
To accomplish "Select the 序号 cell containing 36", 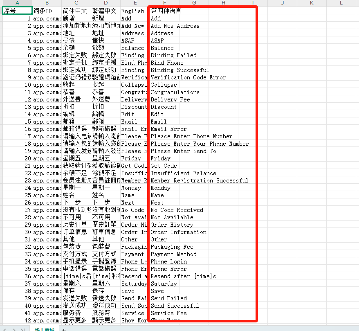I will click(x=17, y=276).
